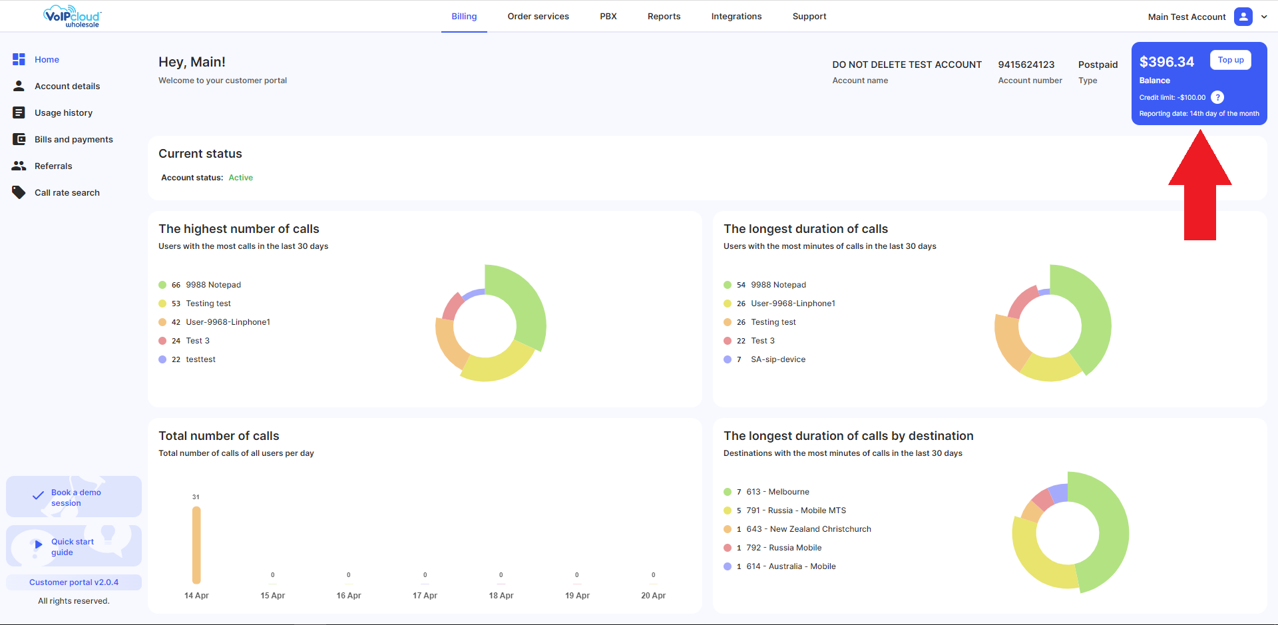Click Customer portal v2.0.4 label
Viewport: 1278px width, 625px height.
point(74,582)
